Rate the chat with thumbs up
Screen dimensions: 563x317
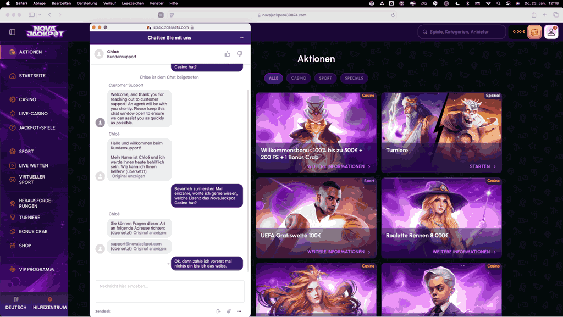[228, 54]
